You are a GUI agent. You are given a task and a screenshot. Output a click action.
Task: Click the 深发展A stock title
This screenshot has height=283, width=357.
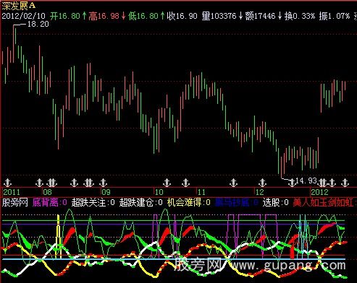19,6
